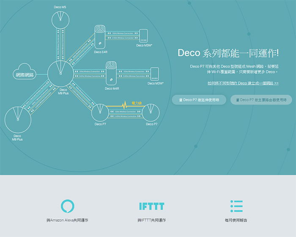Click the 與IFTTT共同運作 label
The image size is (296, 237).
(x=151, y=221)
